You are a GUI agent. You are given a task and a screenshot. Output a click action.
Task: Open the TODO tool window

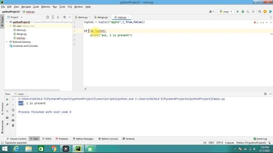(x=46, y=139)
